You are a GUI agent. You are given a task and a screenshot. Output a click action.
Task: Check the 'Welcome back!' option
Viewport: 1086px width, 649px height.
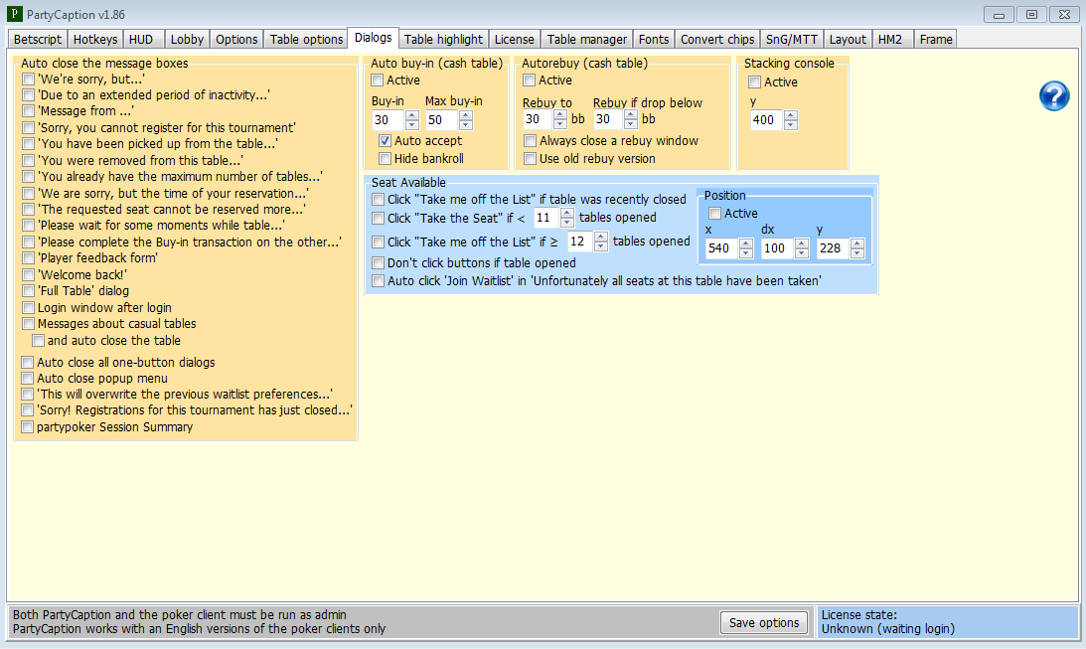point(29,274)
